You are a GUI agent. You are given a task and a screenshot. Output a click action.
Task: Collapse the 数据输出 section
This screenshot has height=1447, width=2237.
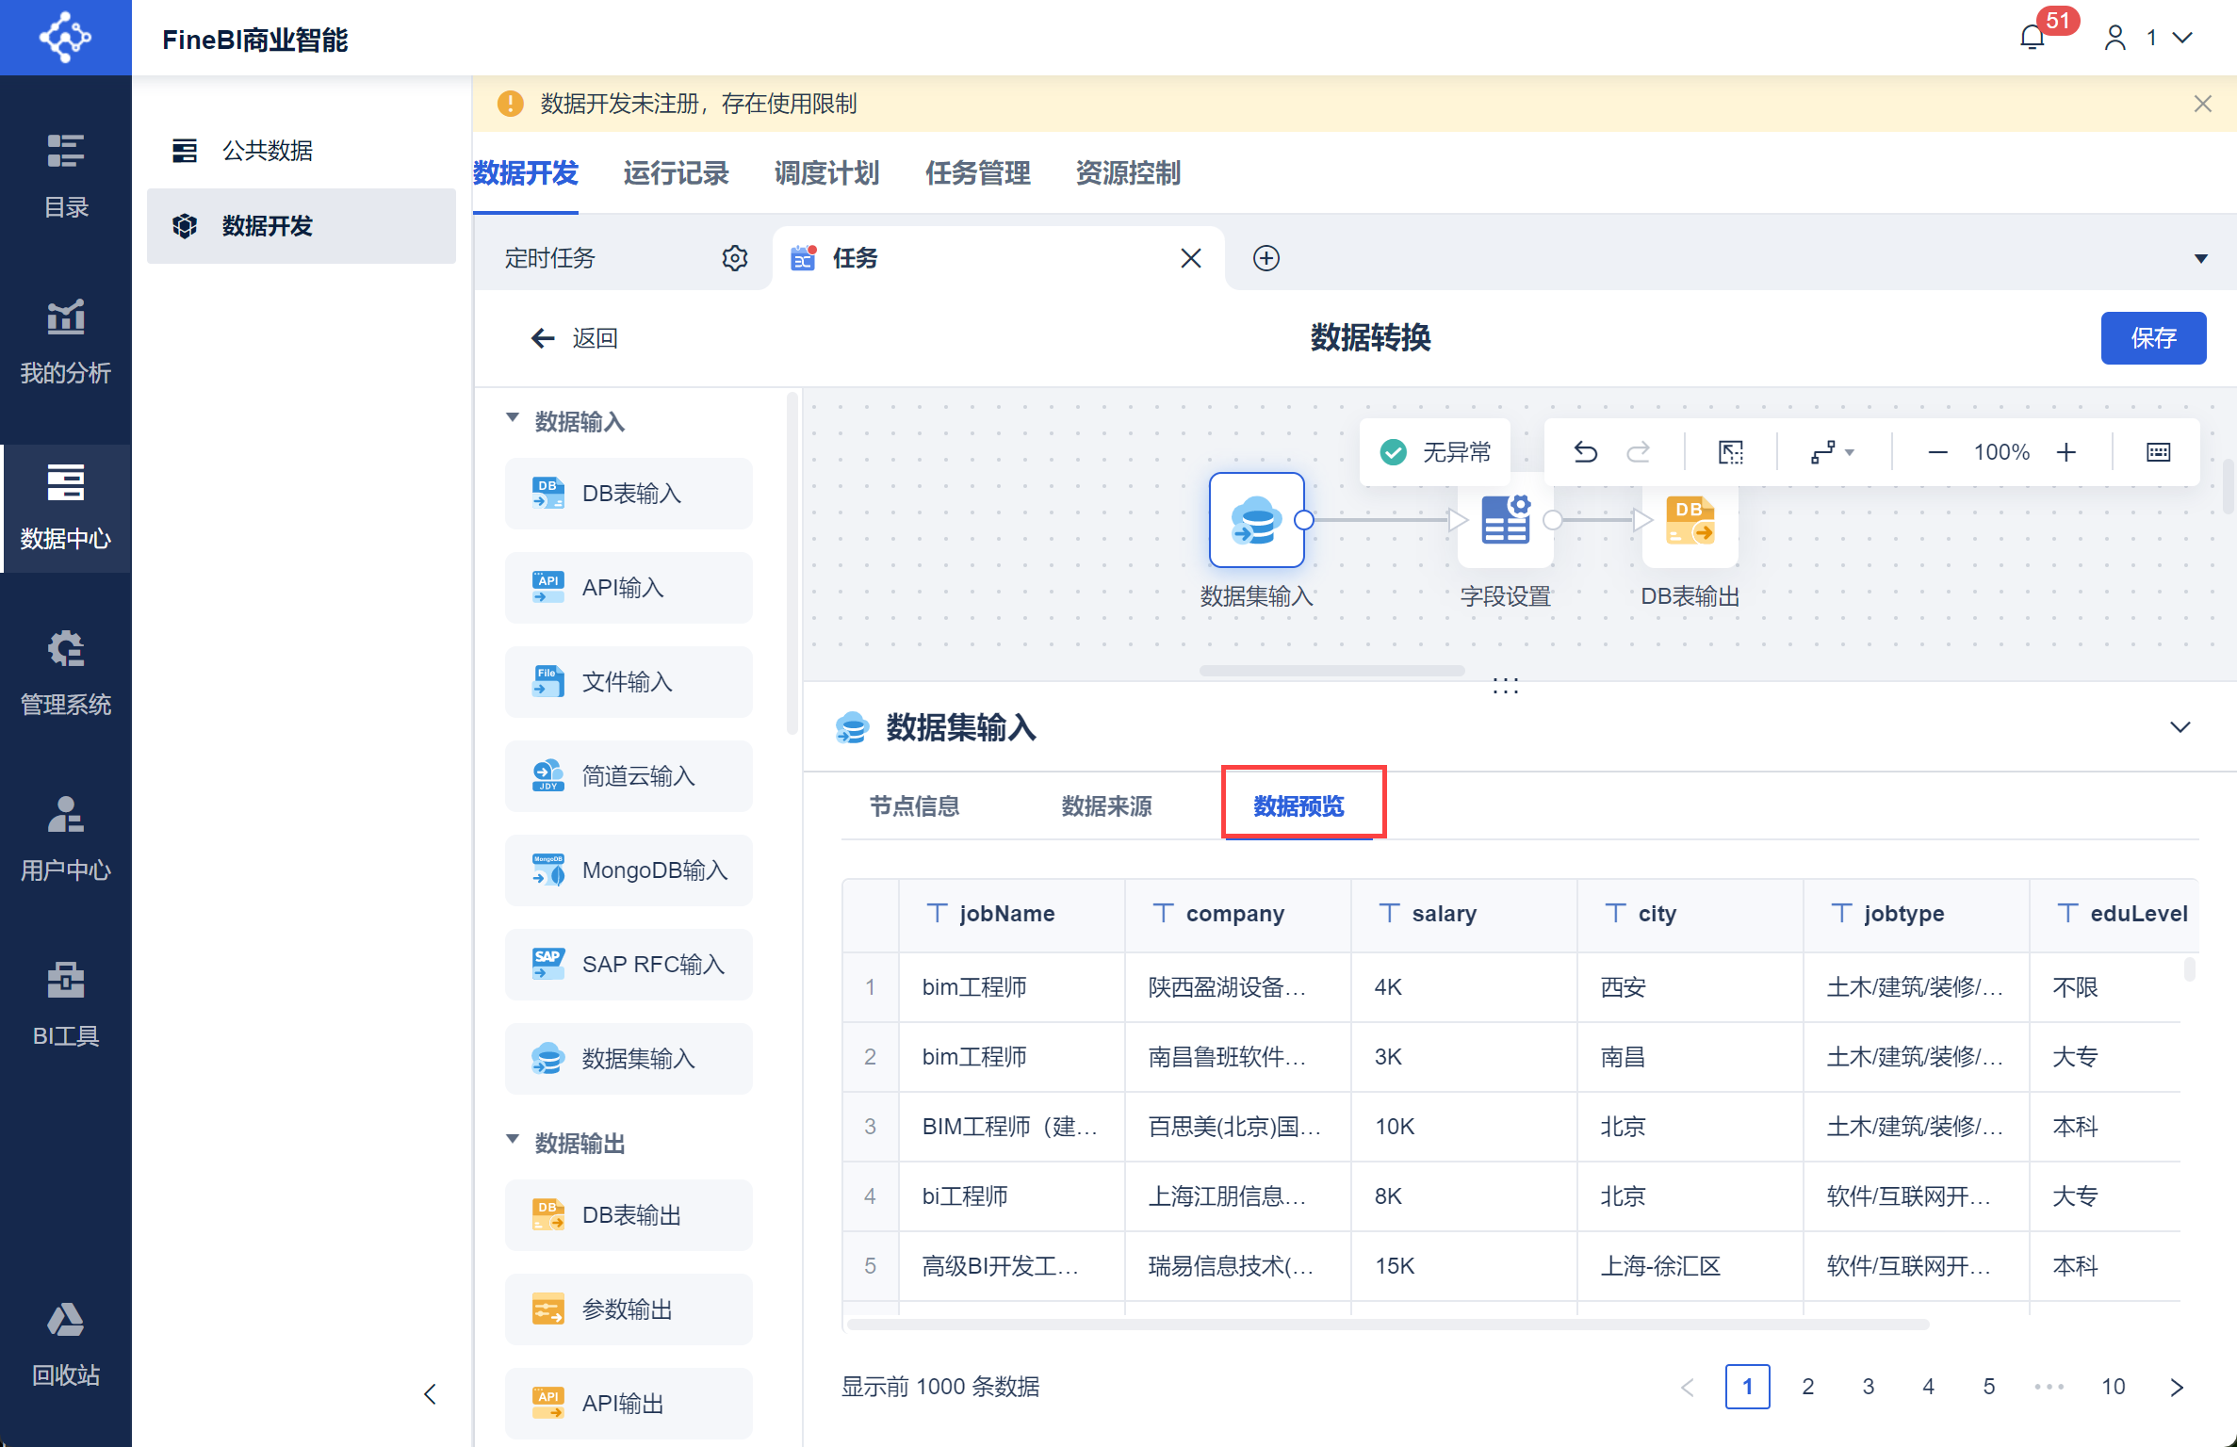tap(512, 1140)
